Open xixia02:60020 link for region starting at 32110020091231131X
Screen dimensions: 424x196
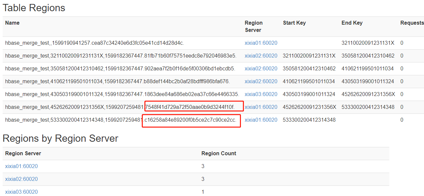click(x=261, y=56)
